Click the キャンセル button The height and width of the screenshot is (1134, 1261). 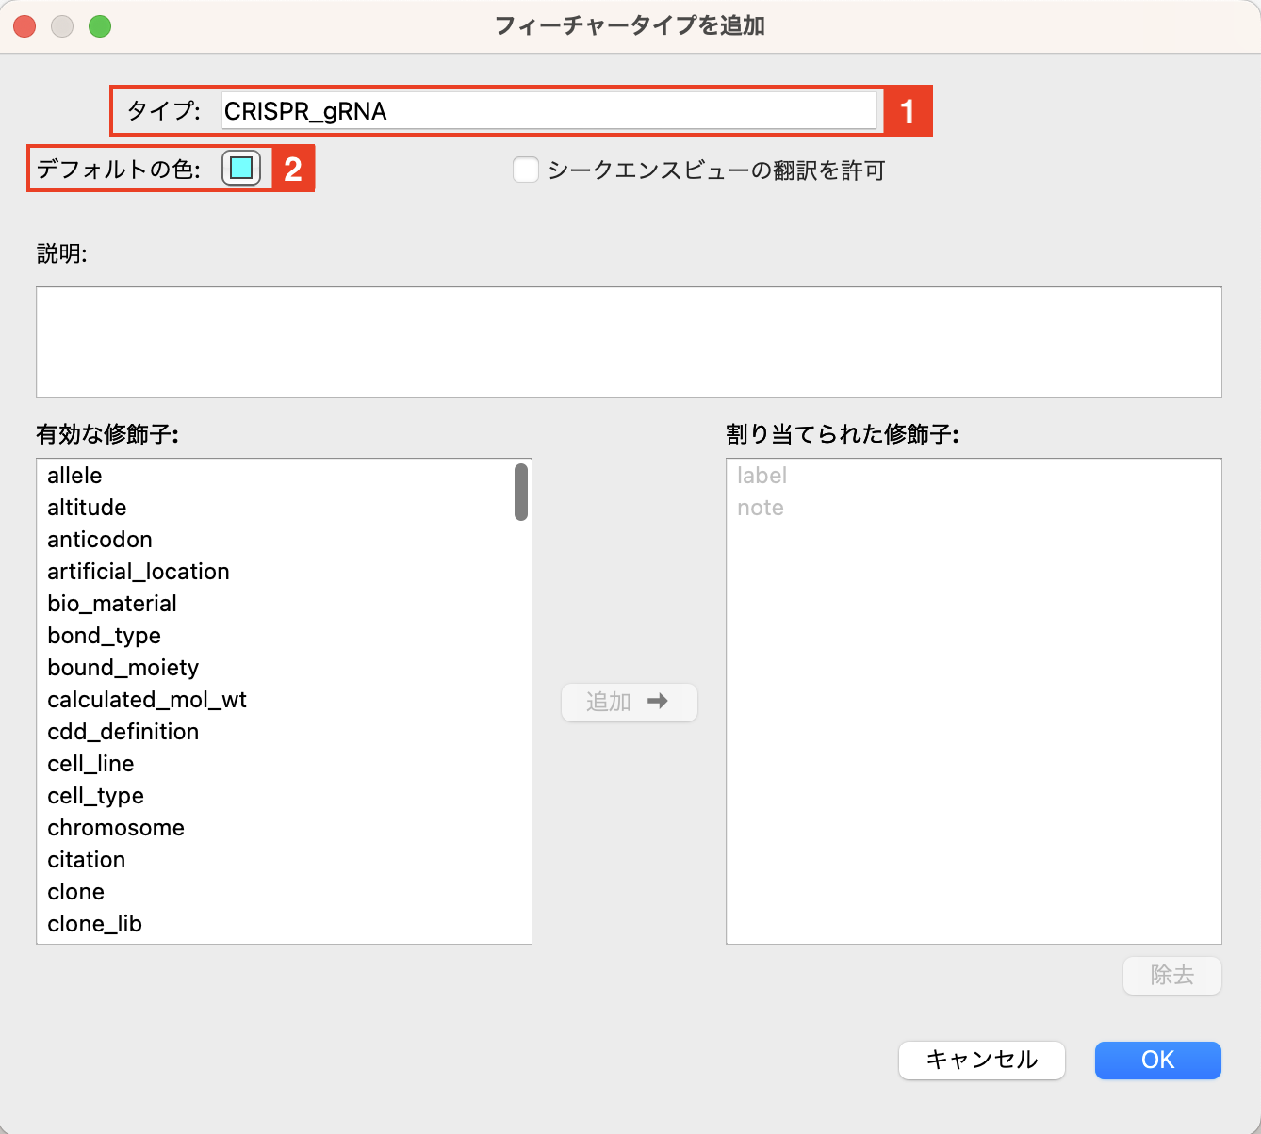(981, 1061)
